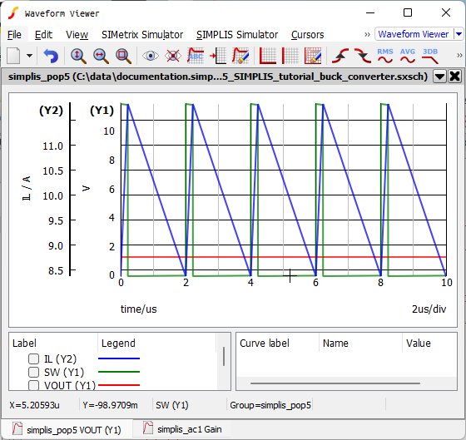Select the horizontal zoom magnifier icon

[101, 56]
